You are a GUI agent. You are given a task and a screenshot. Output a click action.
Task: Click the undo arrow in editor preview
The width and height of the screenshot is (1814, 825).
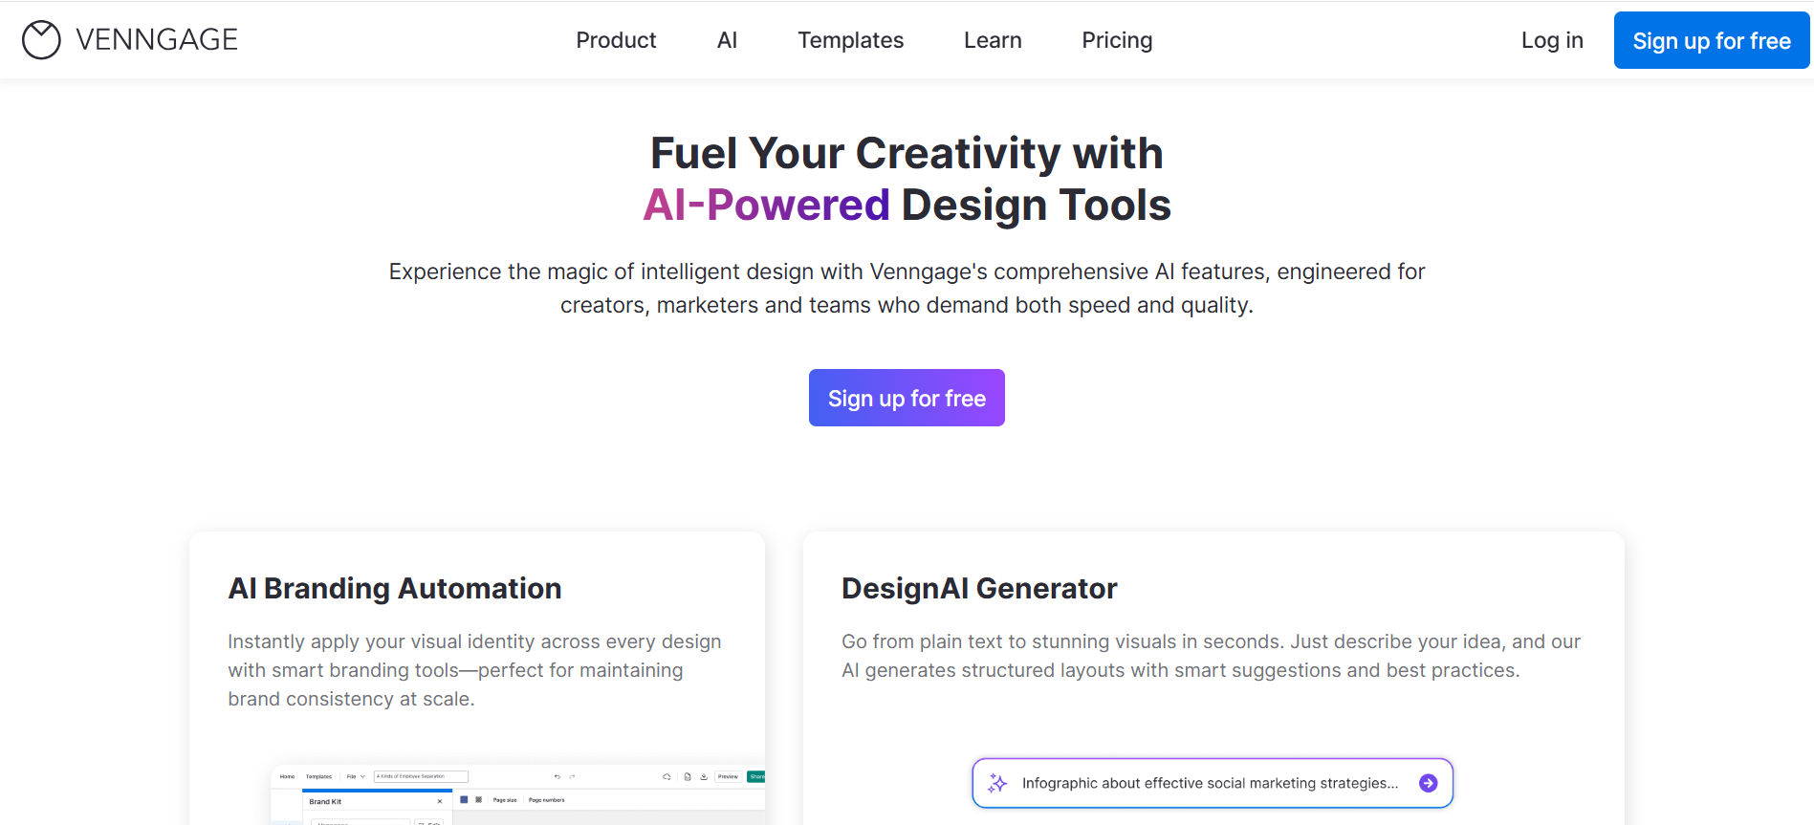(x=557, y=776)
